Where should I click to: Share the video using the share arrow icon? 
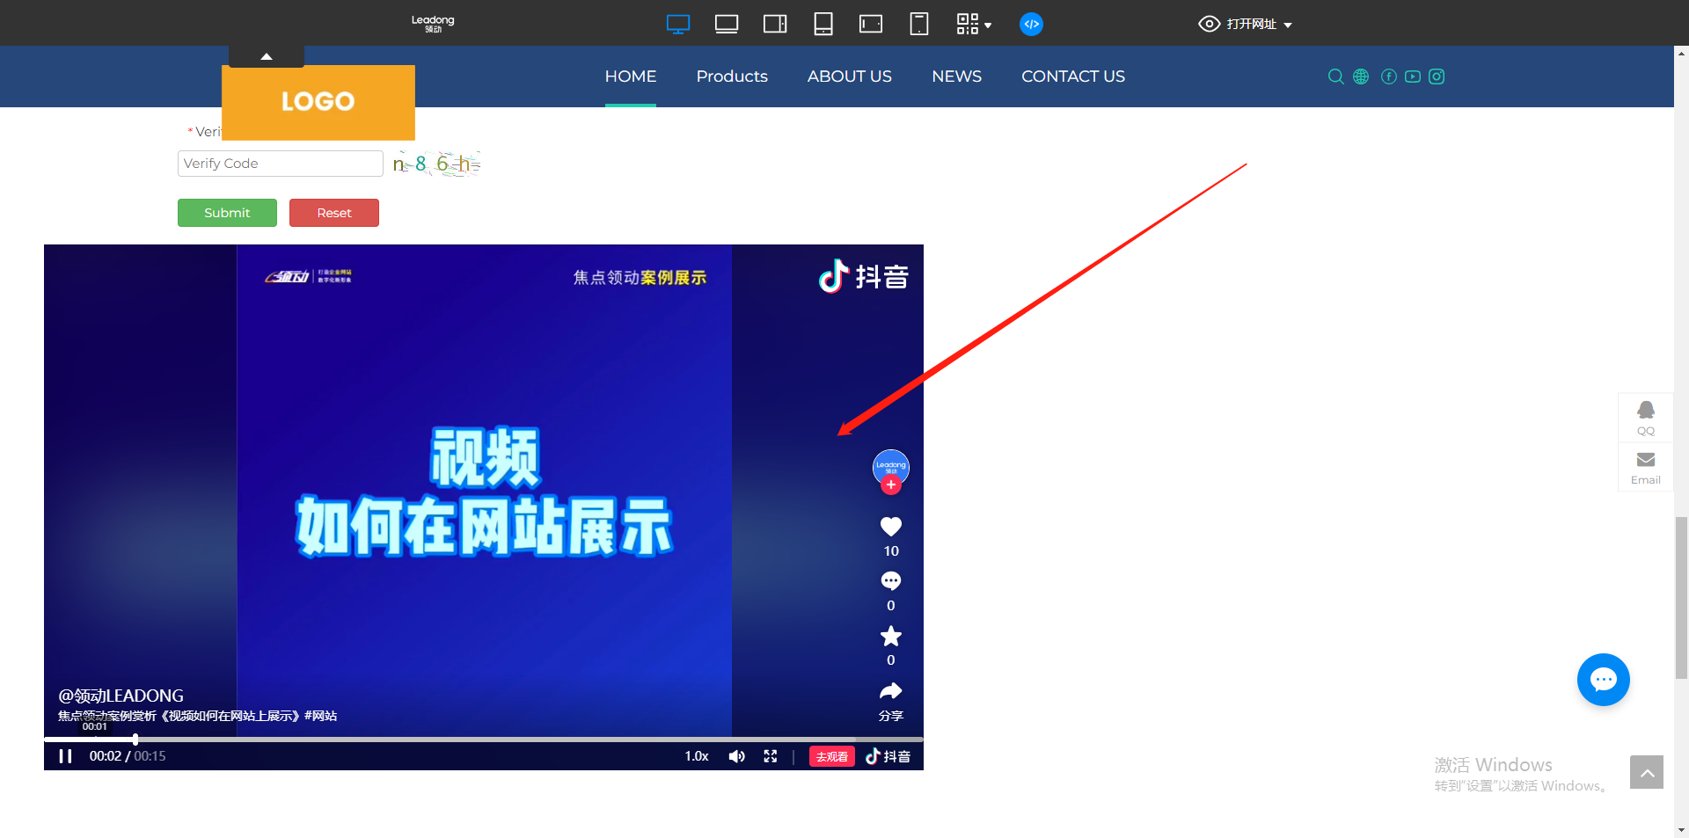[890, 691]
